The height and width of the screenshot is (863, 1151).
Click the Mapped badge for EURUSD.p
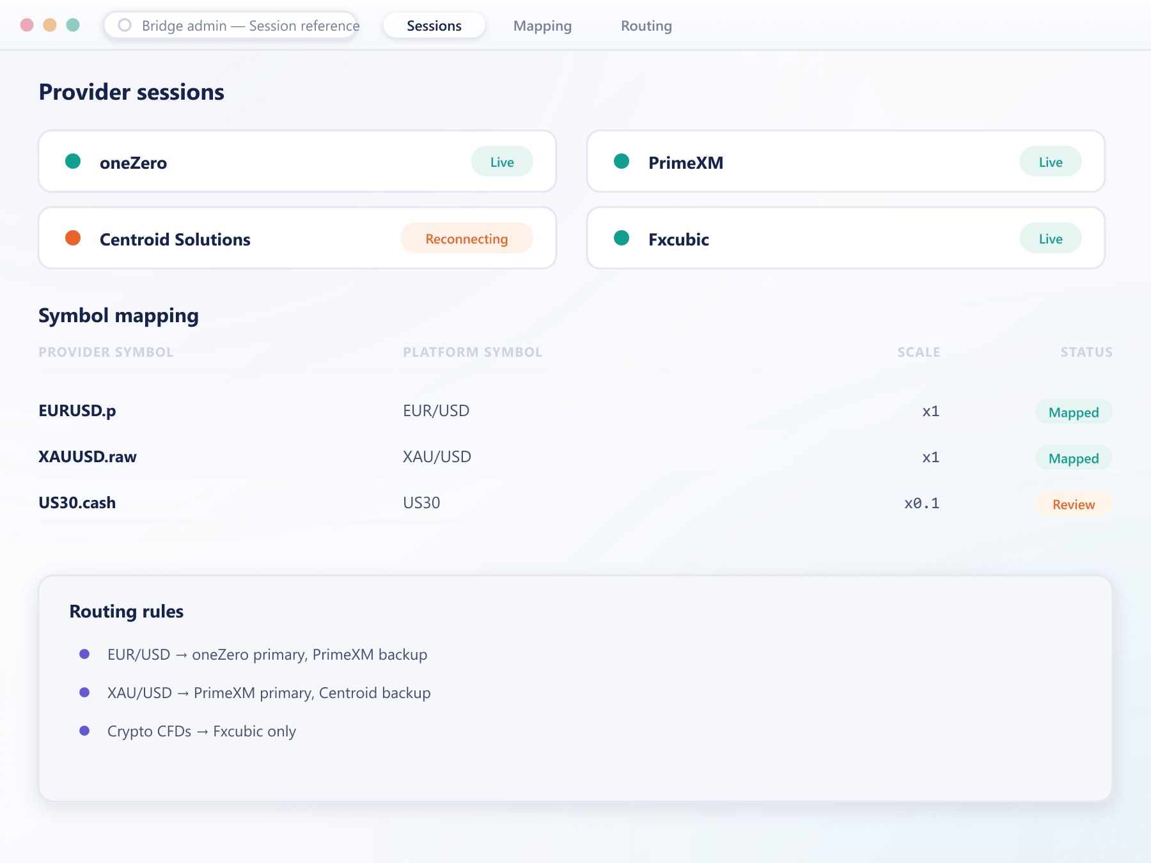(x=1074, y=412)
